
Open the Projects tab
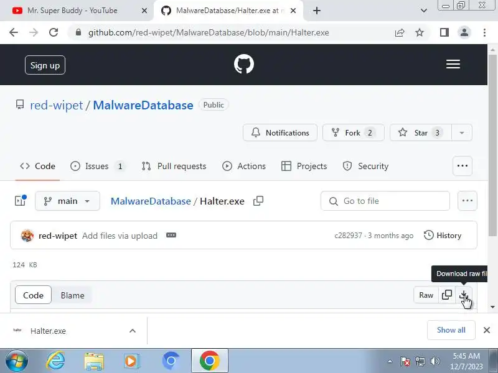click(x=304, y=166)
